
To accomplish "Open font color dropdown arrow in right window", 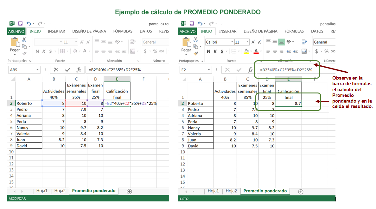I will 261,51.
